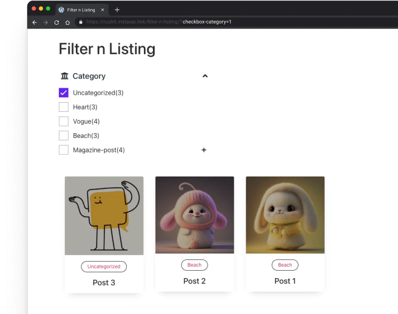Screen dimensions: 398x314
Task: Click the Uncategorized tag on Post 3
Action: click(x=104, y=266)
